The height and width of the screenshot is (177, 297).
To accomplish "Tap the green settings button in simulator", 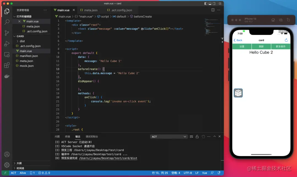I will click(x=242, y=47).
